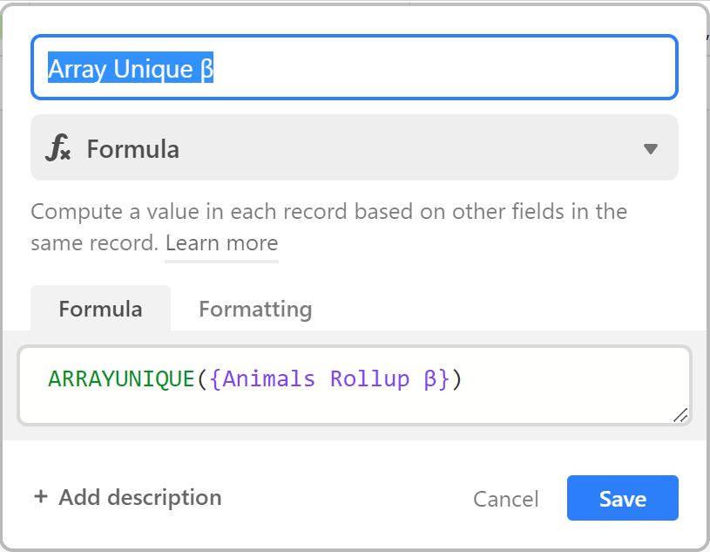
Task: Click the plus icon beside Add description
Action: click(x=41, y=496)
